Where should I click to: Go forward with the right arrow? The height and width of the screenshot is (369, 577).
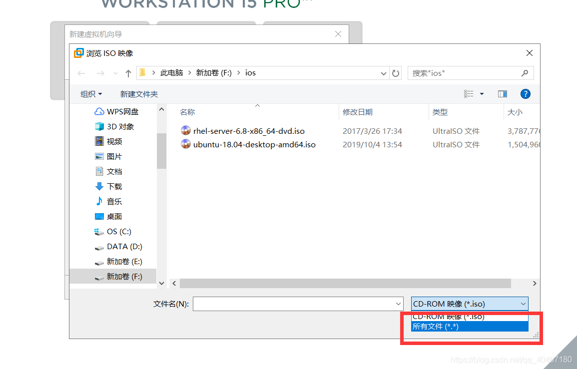[100, 73]
